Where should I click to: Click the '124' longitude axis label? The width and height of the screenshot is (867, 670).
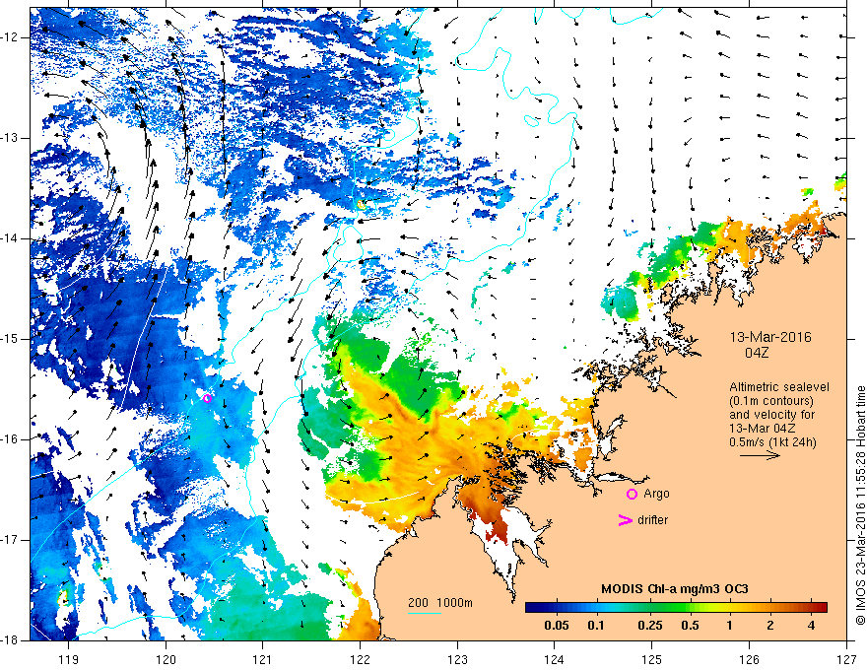555,659
